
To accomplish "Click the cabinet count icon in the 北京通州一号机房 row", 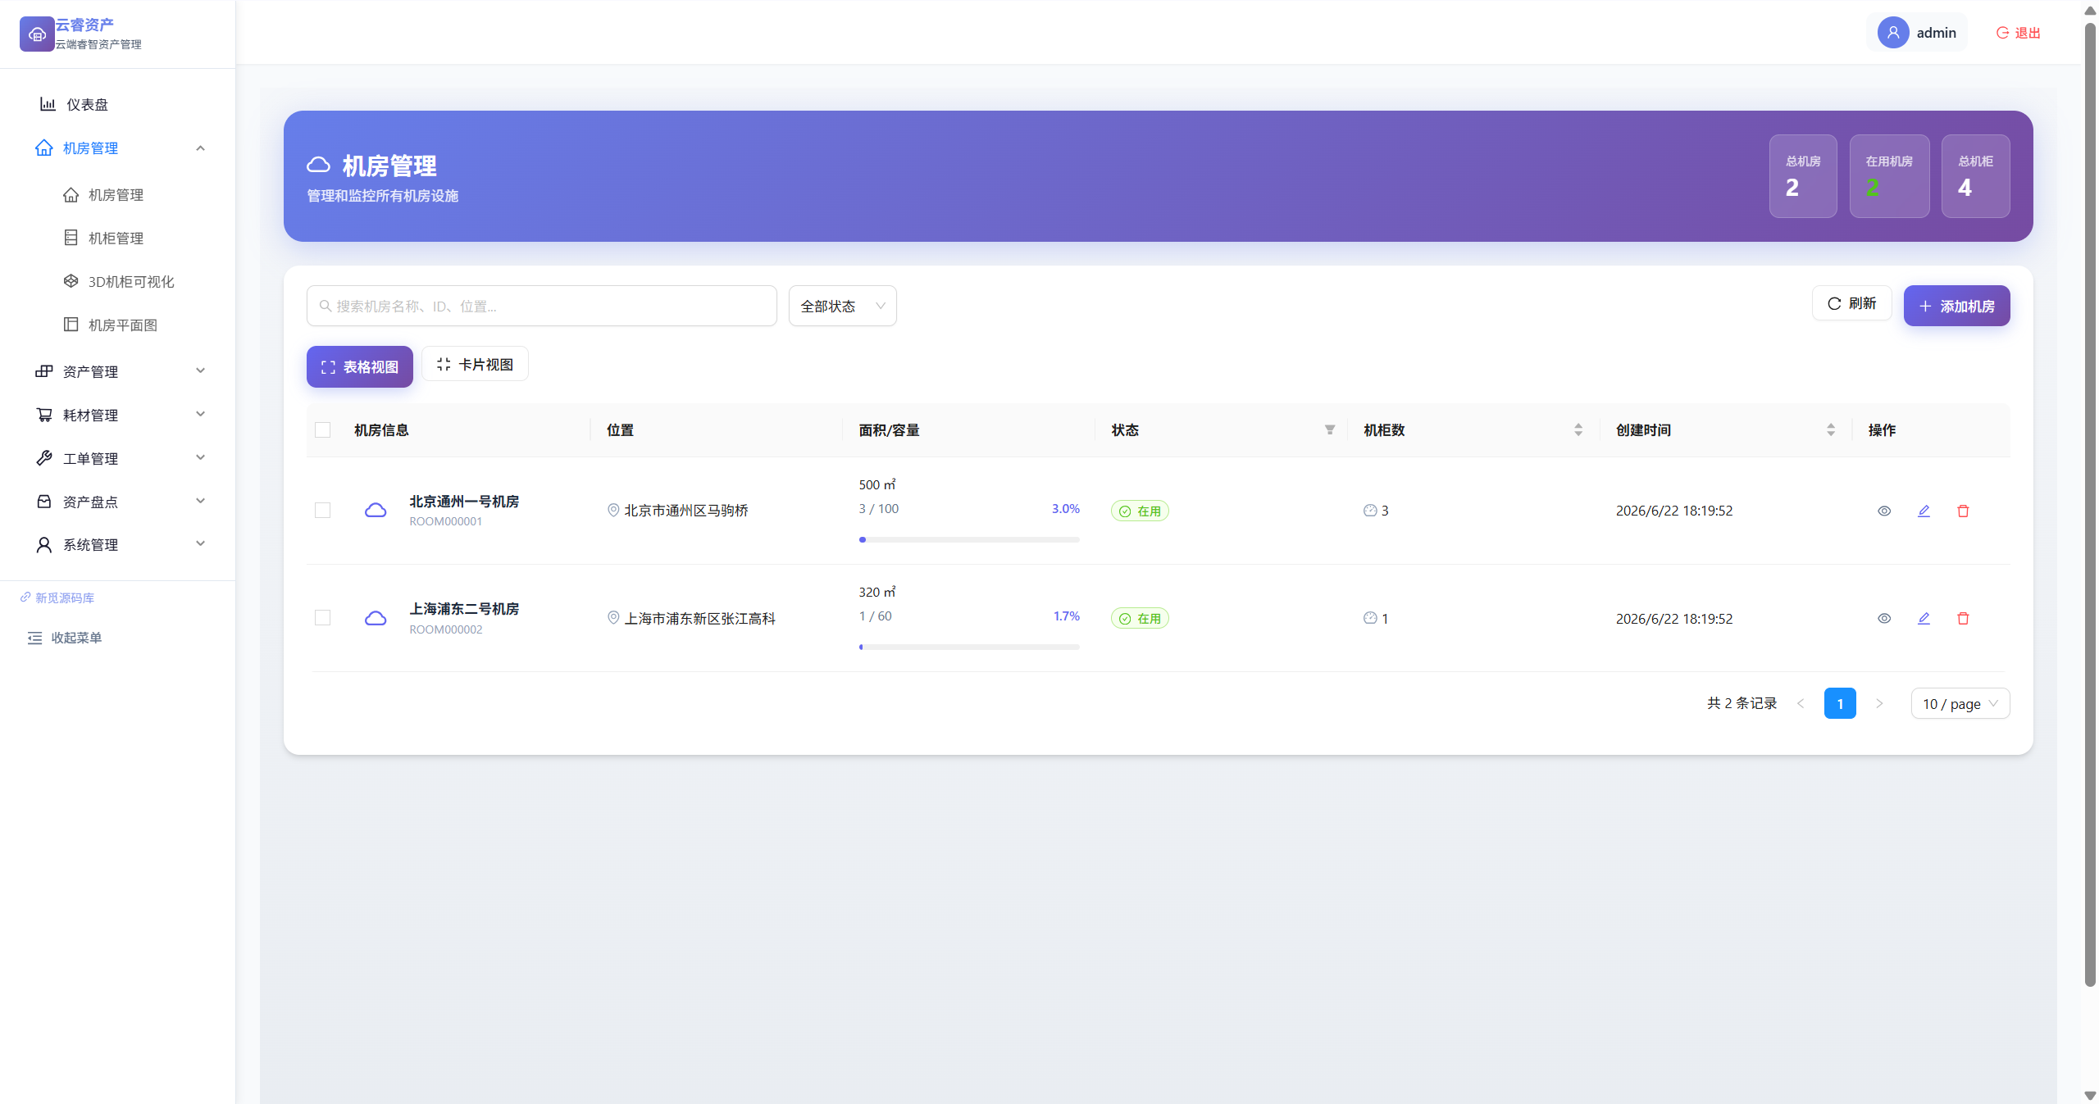I will 1370,510.
